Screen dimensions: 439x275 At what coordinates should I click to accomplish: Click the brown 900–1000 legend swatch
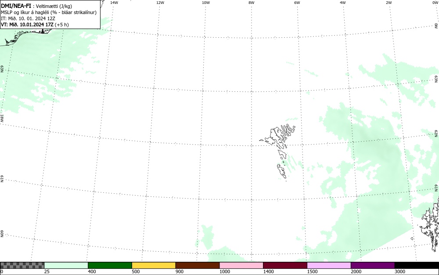[x=198, y=265]
